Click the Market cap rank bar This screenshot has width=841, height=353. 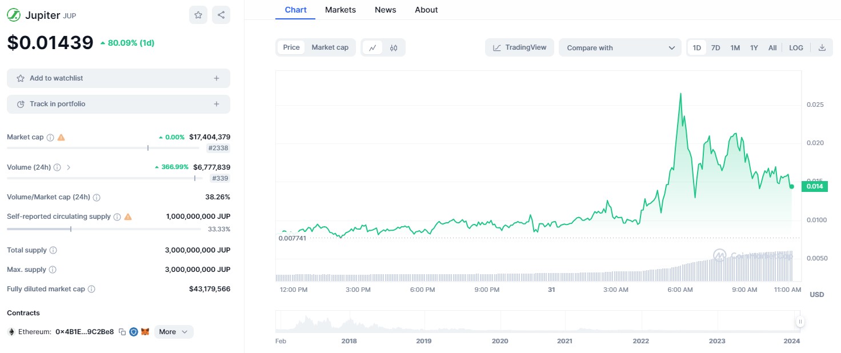coord(104,148)
